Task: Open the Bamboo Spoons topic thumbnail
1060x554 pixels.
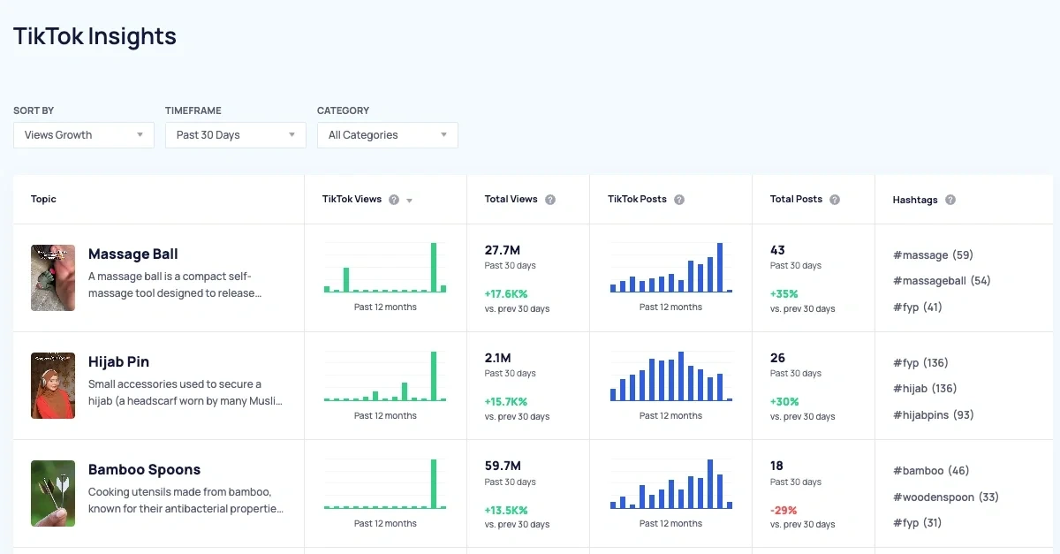Action: click(x=53, y=493)
